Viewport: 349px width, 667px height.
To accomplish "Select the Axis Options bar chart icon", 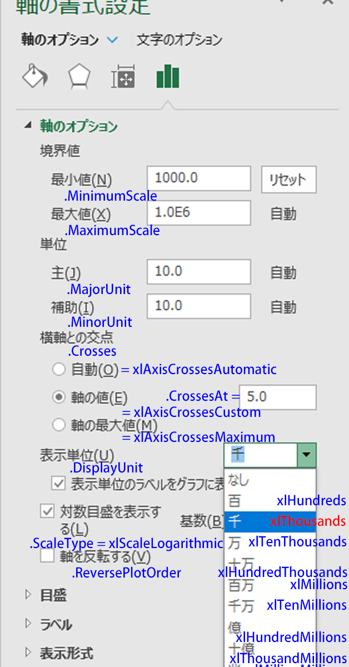I will tap(167, 76).
